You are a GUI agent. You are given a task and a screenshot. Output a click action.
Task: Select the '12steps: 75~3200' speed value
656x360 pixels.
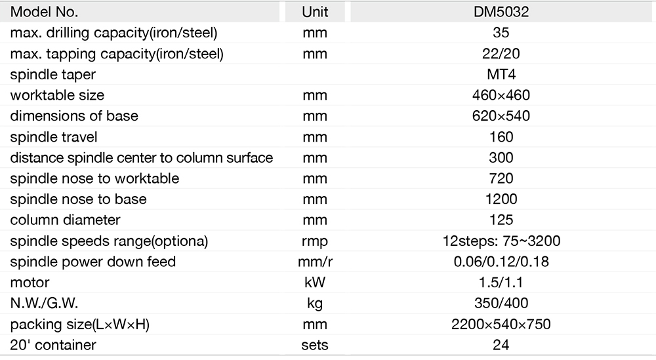[x=501, y=241]
